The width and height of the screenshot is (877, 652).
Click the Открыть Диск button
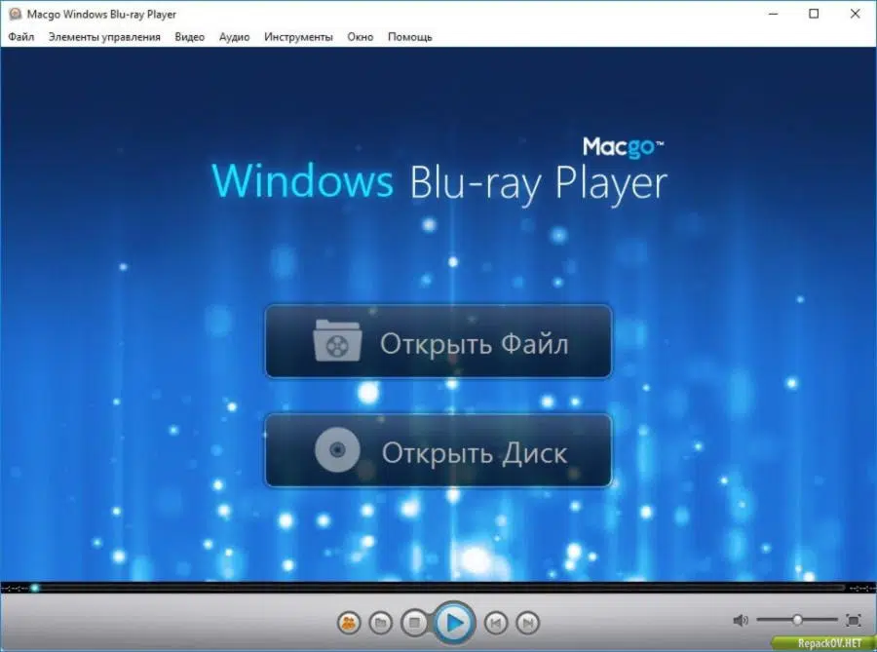coord(438,450)
